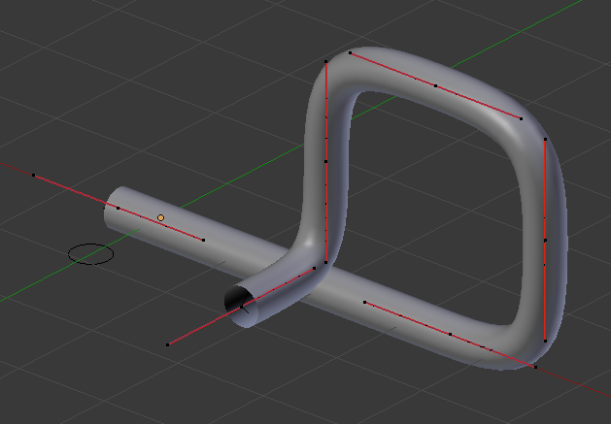Select the lowest handle endpoint below the open tube end
The image size is (611, 424).
coord(168,344)
